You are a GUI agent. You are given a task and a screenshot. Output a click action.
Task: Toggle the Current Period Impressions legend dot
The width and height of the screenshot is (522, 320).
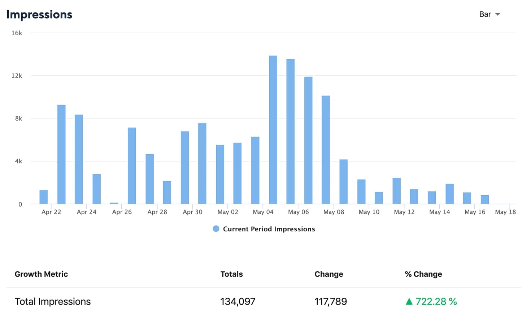[x=216, y=228]
